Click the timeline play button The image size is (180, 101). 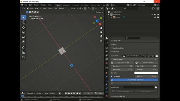74,93
